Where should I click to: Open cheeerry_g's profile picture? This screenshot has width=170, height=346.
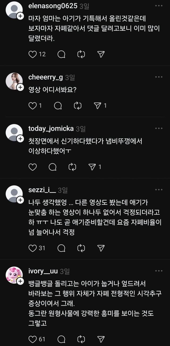(14, 81)
